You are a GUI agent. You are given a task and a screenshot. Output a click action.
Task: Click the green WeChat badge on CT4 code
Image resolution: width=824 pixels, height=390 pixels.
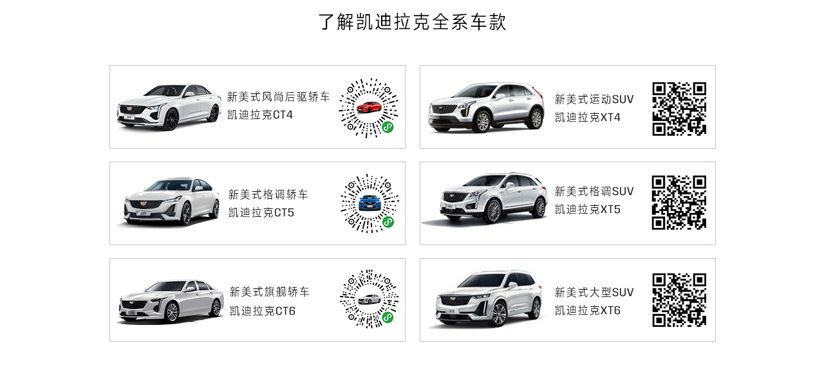(x=388, y=127)
